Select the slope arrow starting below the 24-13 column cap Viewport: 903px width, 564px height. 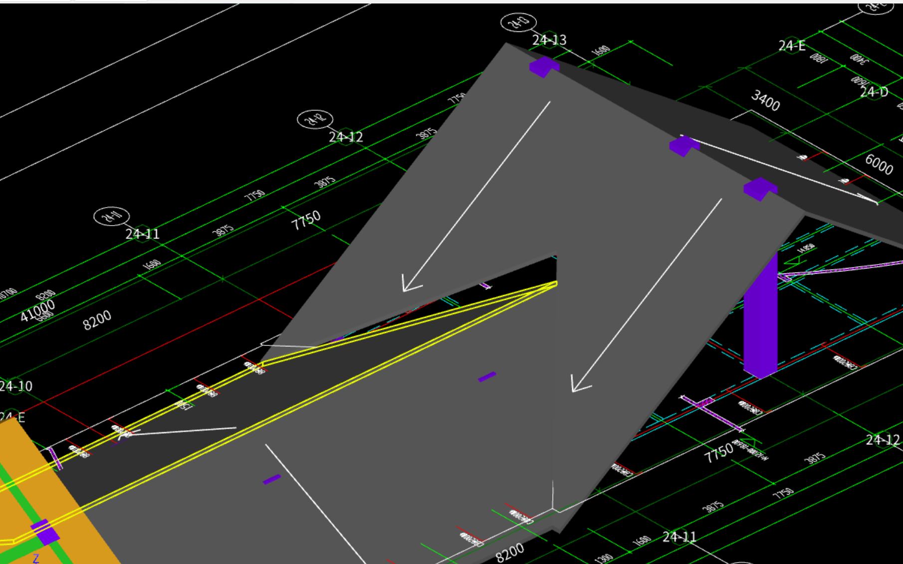(476, 197)
